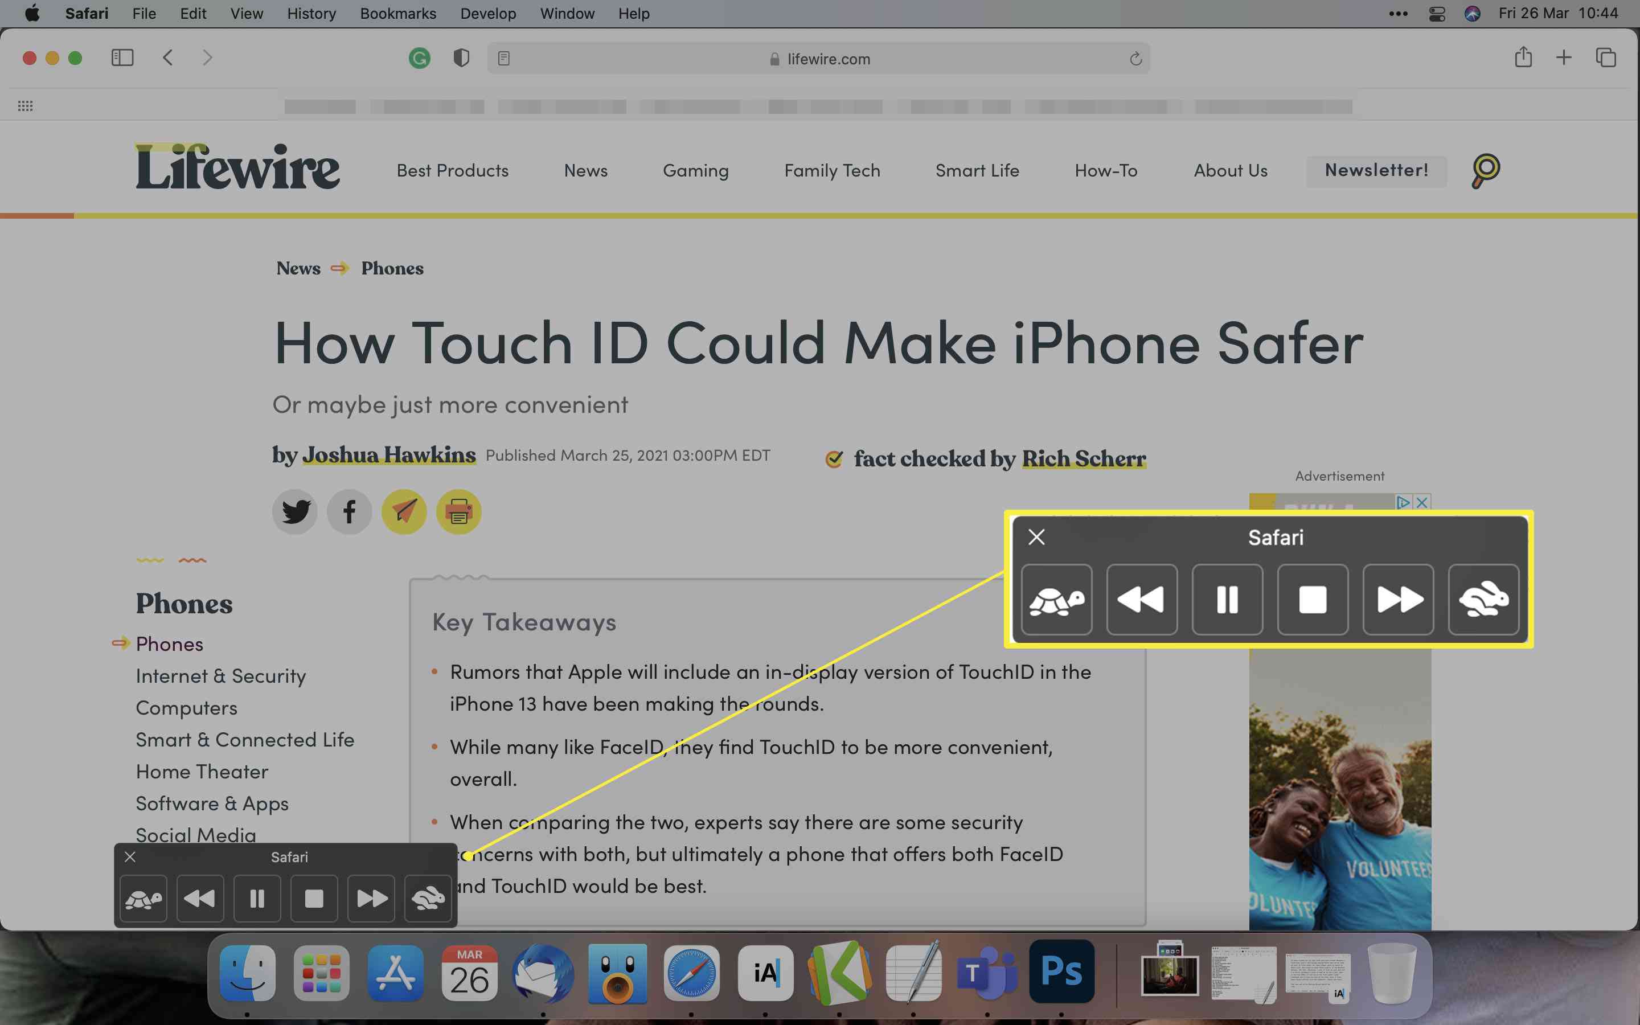Open the News breadcrumb navigation link
Image resolution: width=1640 pixels, height=1025 pixels.
298,267
